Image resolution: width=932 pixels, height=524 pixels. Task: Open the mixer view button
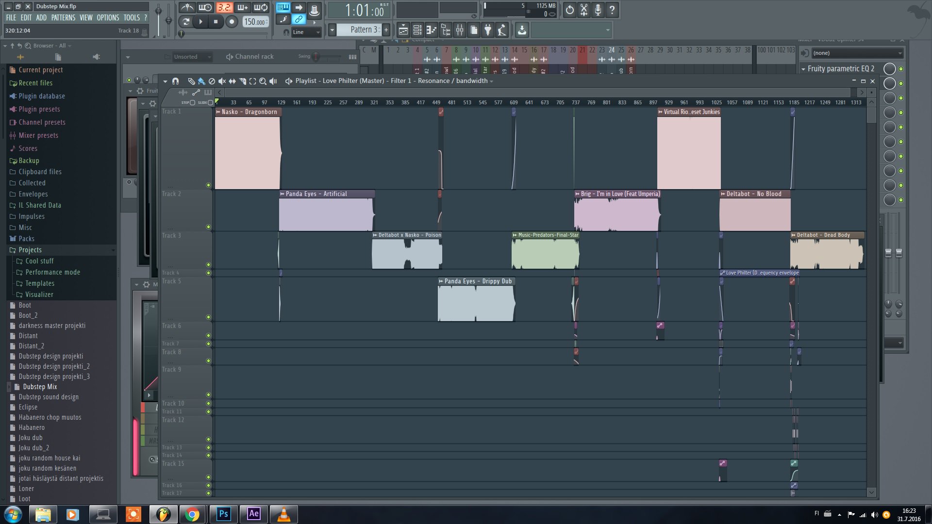[x=459, y=30]
